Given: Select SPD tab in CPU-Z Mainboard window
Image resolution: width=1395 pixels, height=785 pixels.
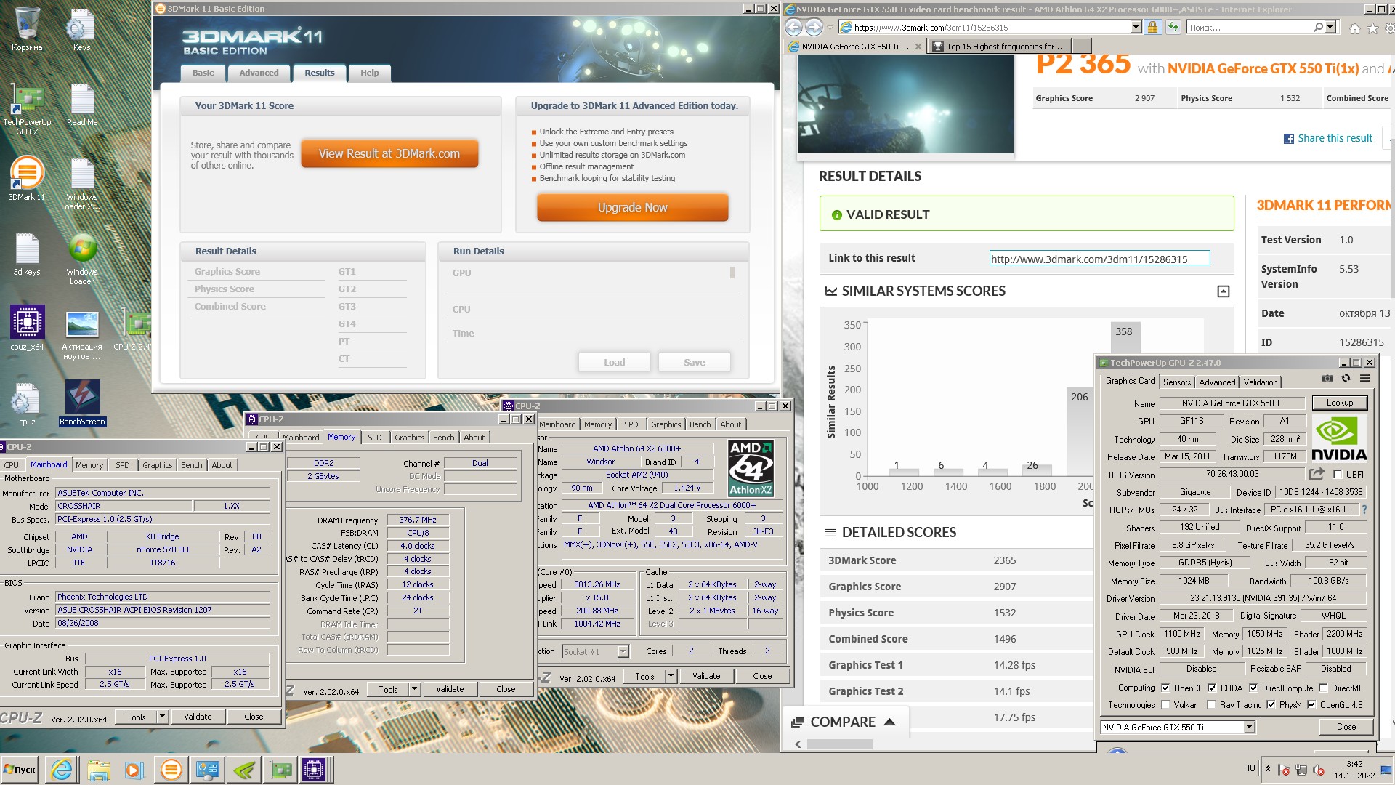Looking at the screenshot, I should point(123,465).
